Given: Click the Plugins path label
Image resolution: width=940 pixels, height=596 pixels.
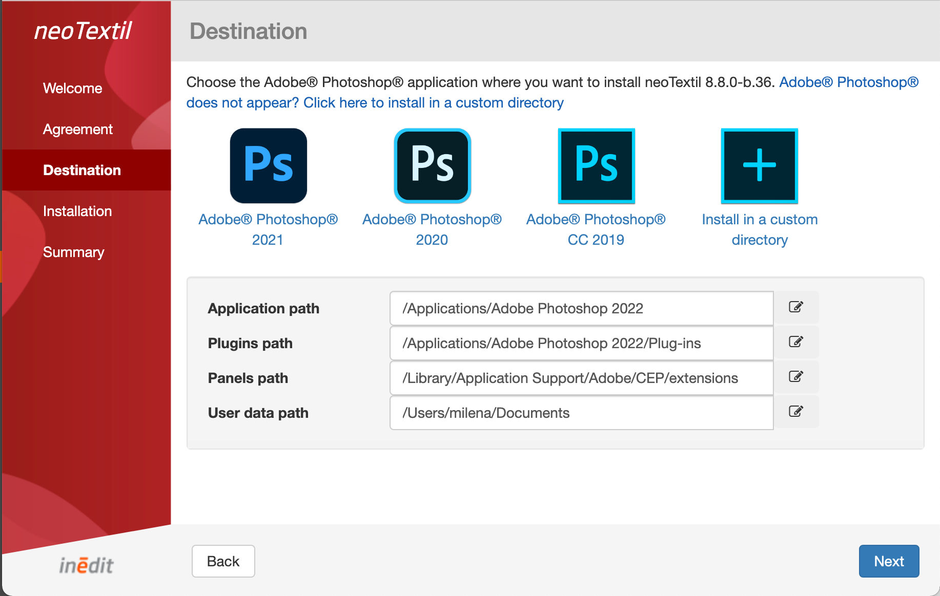Looking at the screenshot, I should point(250,343).
